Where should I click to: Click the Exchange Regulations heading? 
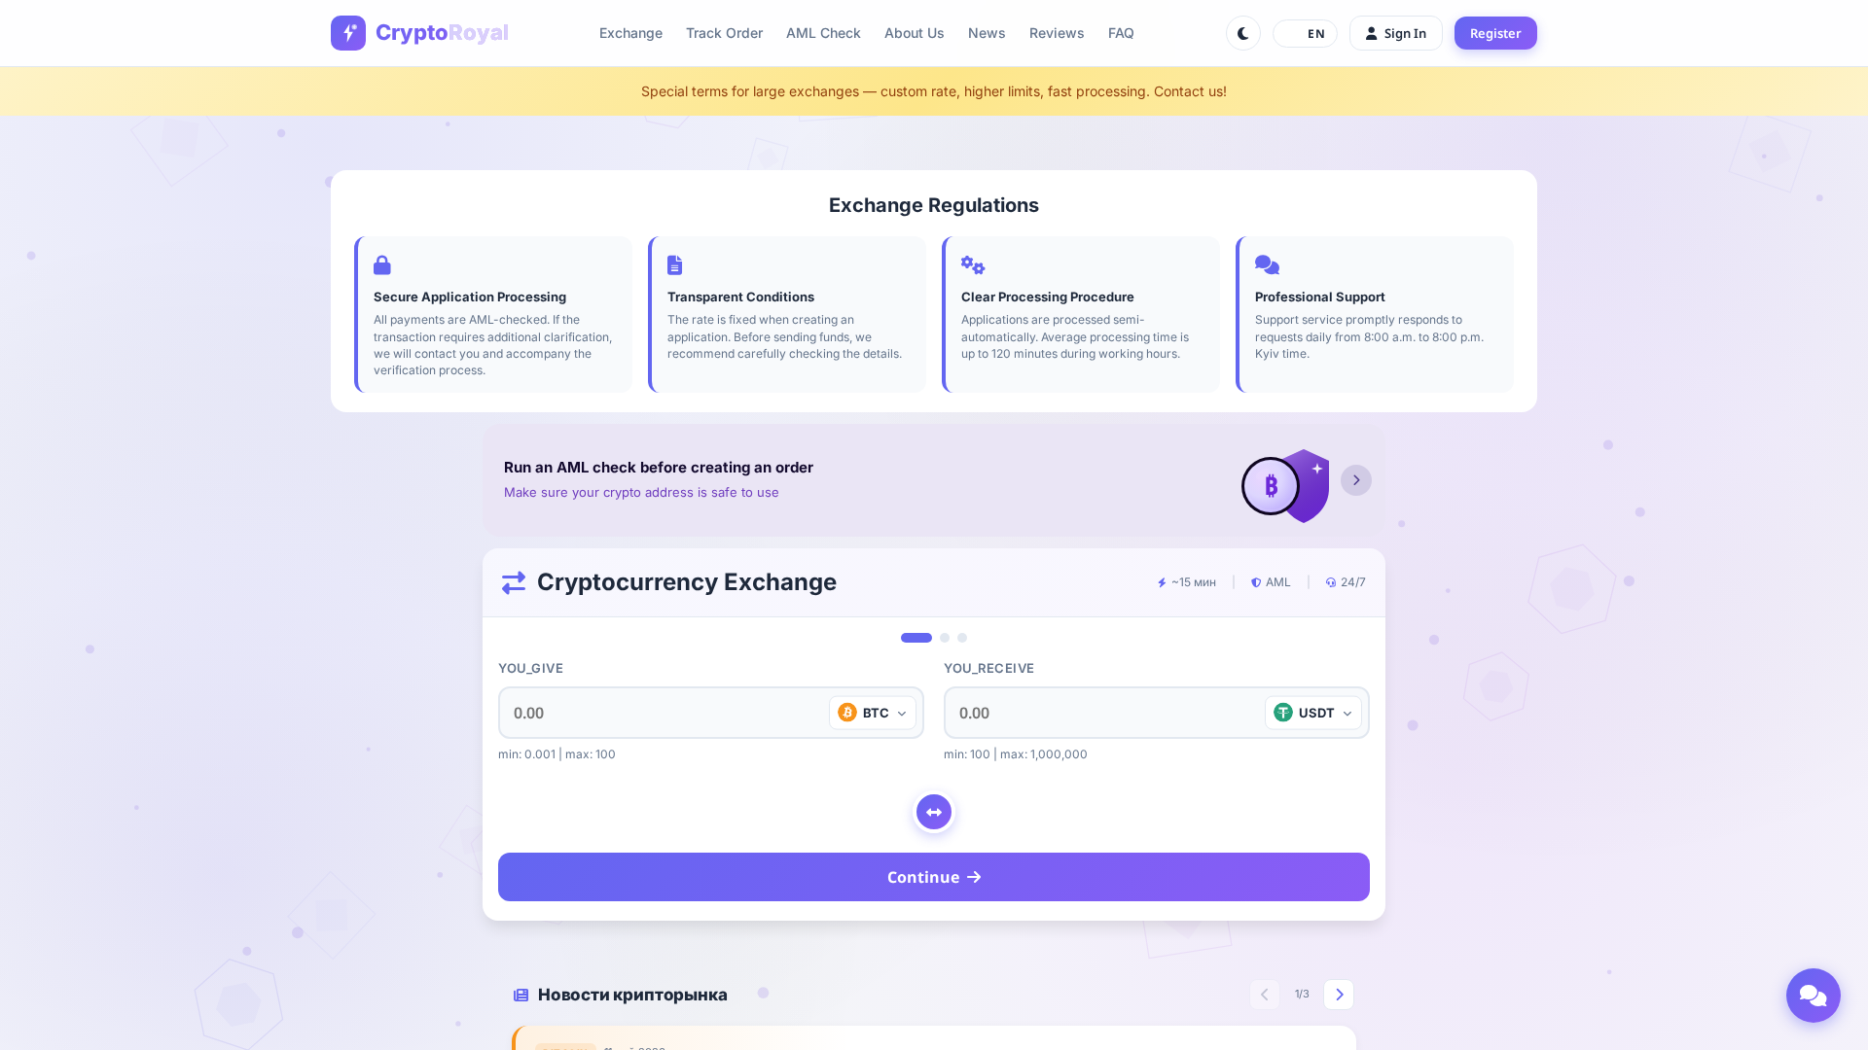934,205
